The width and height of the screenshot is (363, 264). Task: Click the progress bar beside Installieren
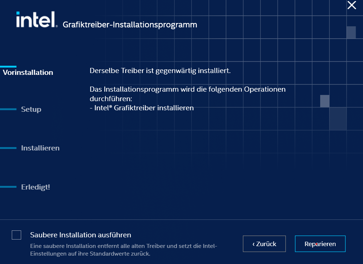(8, 148)
